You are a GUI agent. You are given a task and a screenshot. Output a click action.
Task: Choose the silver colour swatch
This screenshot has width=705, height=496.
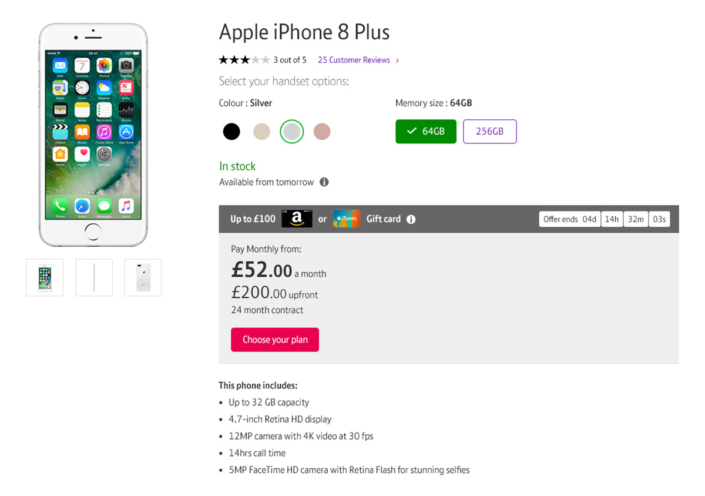tap(292, 132)
